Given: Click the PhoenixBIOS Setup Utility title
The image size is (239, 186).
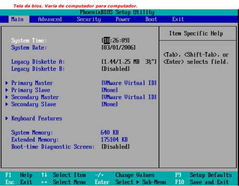Looking at the screenshot, I should click(x=117, y=12).
